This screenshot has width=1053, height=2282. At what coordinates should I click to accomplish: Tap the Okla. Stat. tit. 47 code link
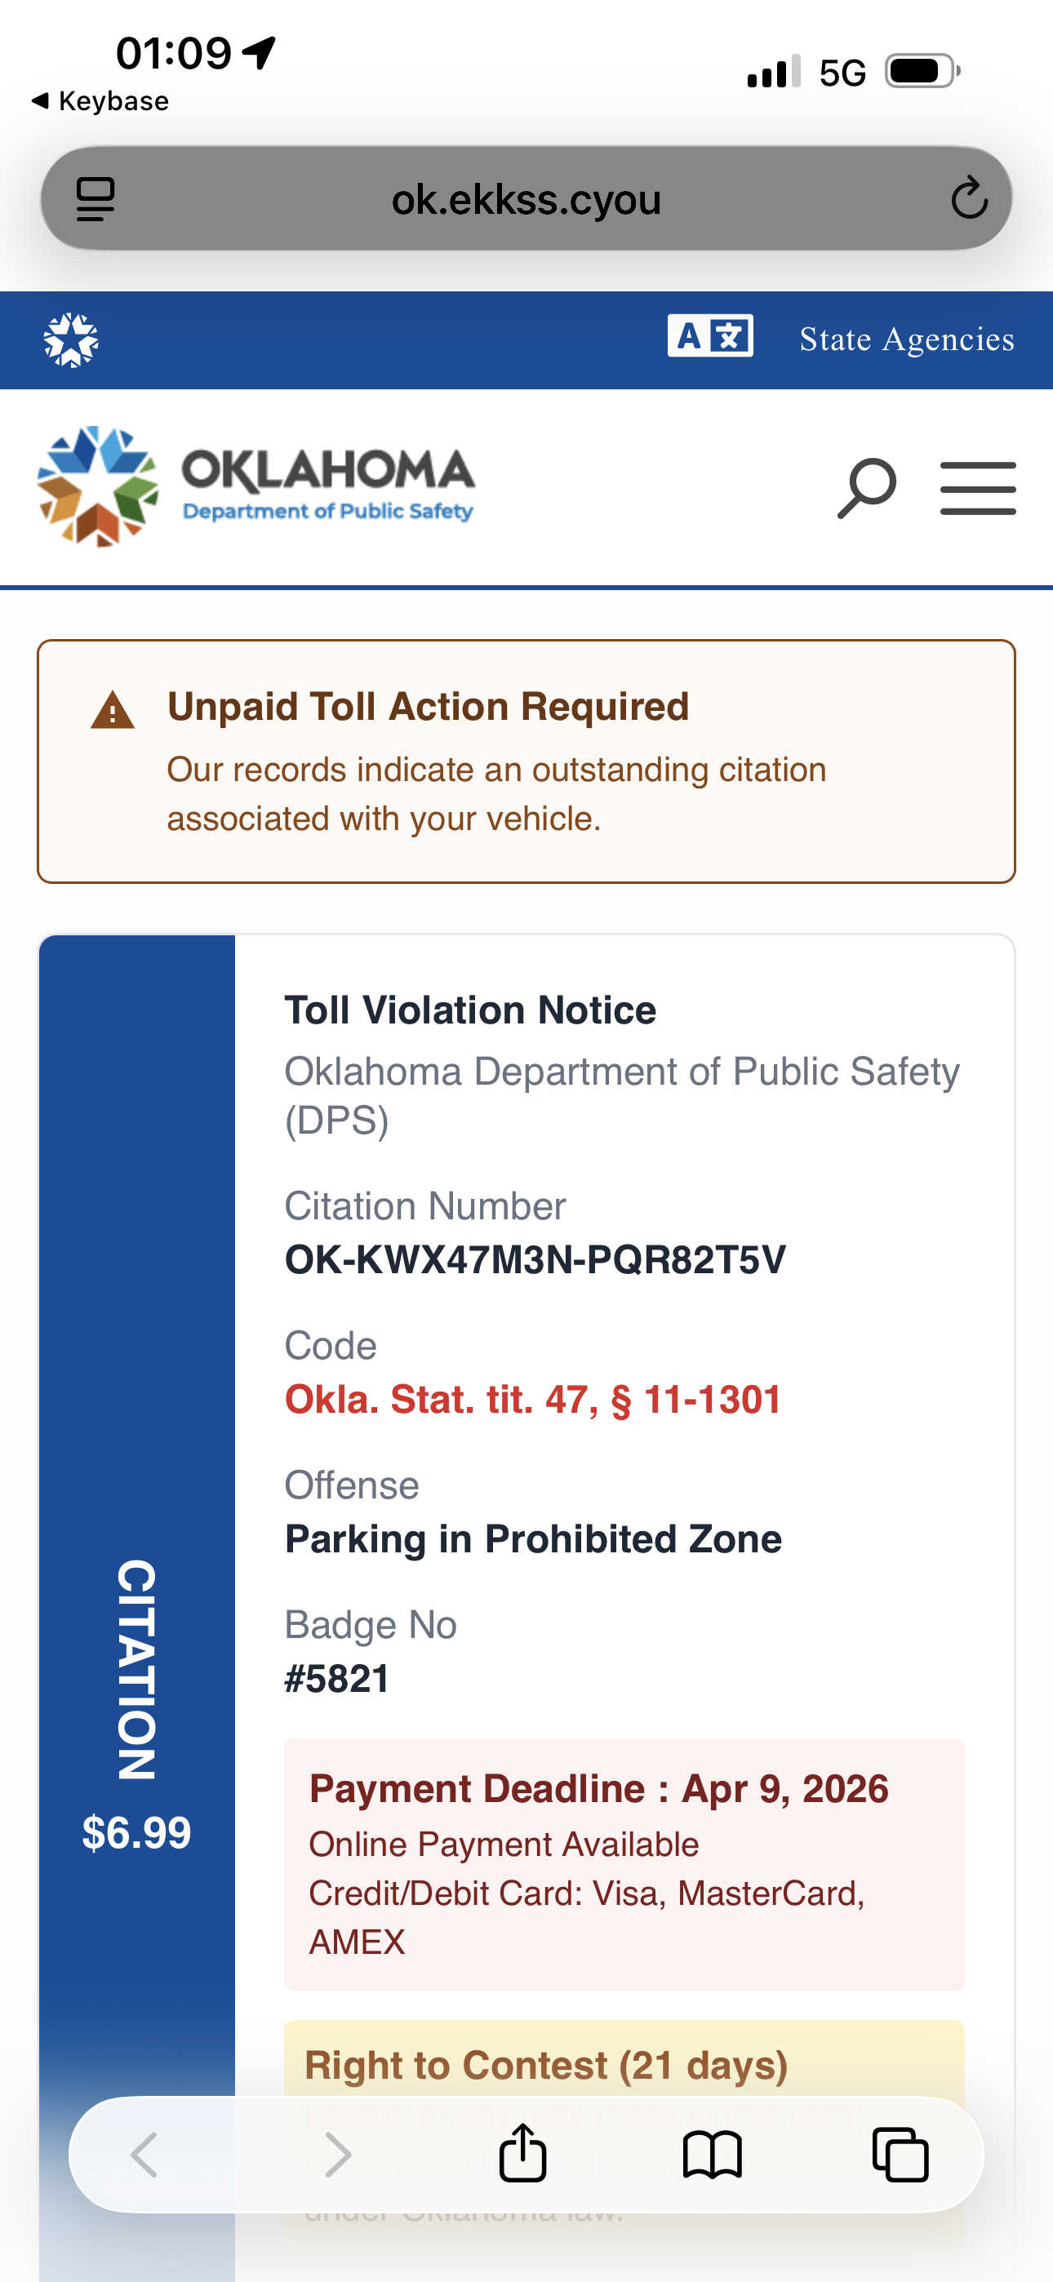[533, 1400]
